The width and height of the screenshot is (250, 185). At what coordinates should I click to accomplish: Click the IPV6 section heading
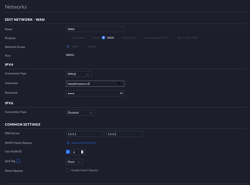pos(9,103)
